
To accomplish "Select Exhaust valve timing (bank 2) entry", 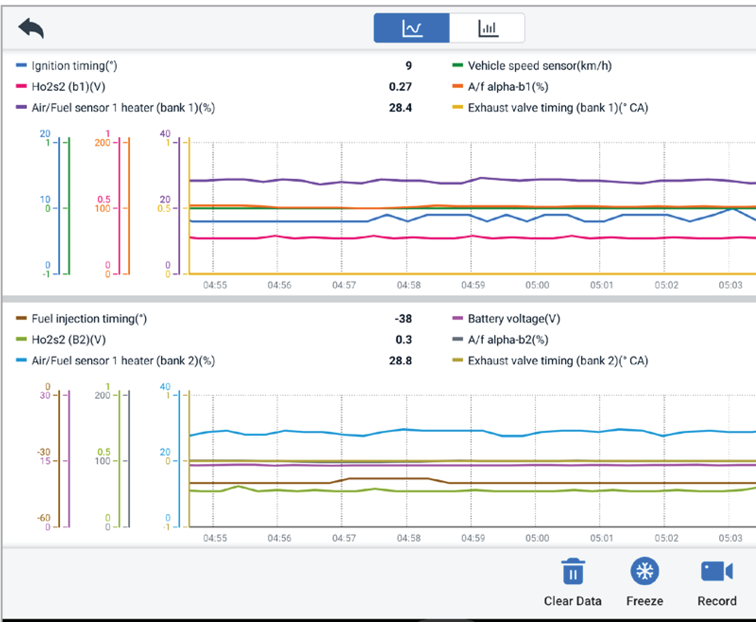I will coord(558,361).
